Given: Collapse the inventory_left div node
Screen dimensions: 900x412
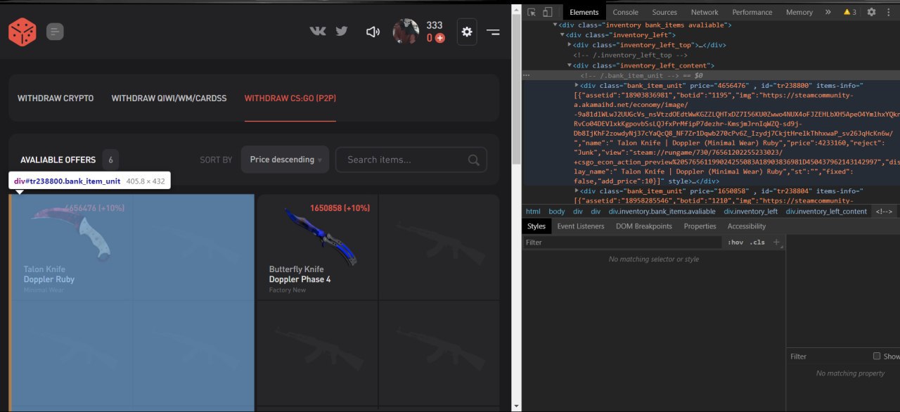Looking at the screenshot, I should pyautogui.click(x=562, y=34).
